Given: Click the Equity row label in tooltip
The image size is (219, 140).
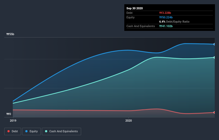Looking at the screenshot, I should coord(130,17).
